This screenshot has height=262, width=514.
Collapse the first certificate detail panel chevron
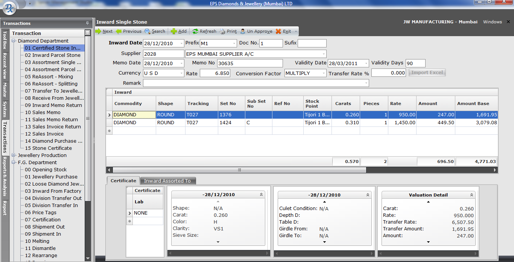tap(261, 195)
